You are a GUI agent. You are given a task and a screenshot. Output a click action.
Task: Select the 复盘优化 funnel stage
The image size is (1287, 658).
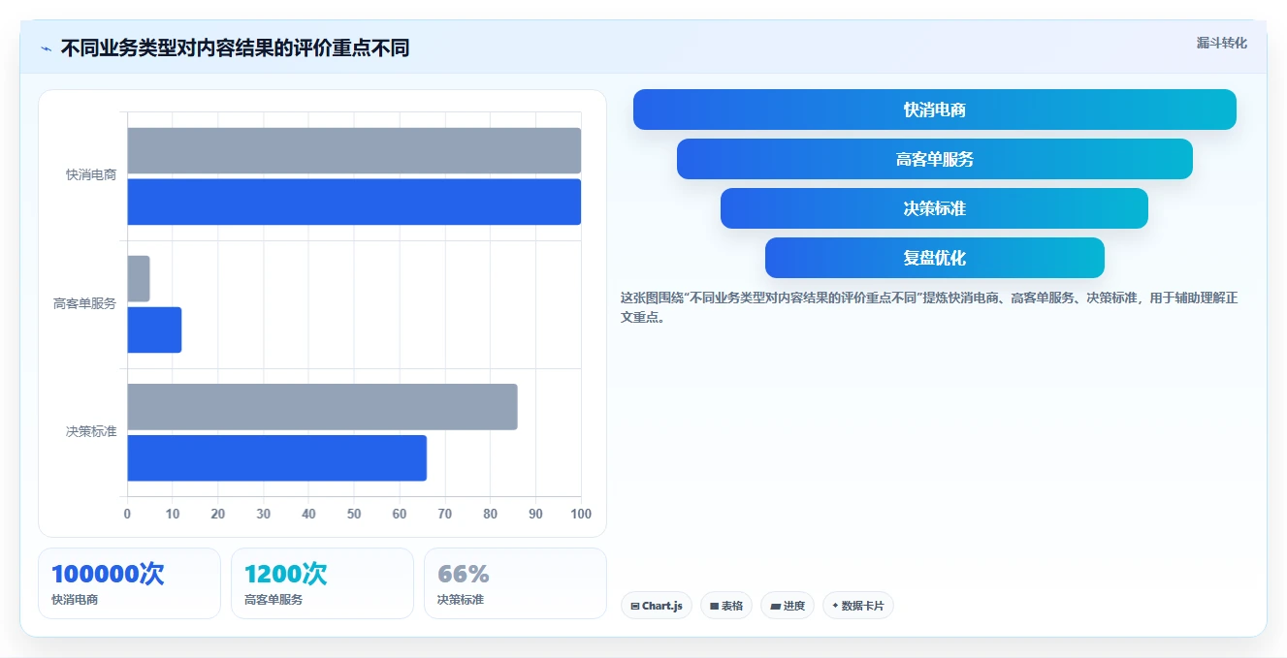[x=934, y=258]
